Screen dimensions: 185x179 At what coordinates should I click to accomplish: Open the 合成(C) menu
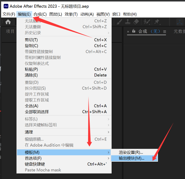point(40,14)
